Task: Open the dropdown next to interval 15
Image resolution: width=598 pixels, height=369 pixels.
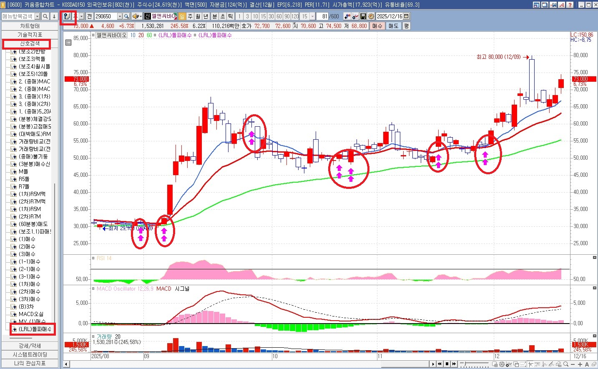Action: [x=312, y=16]
